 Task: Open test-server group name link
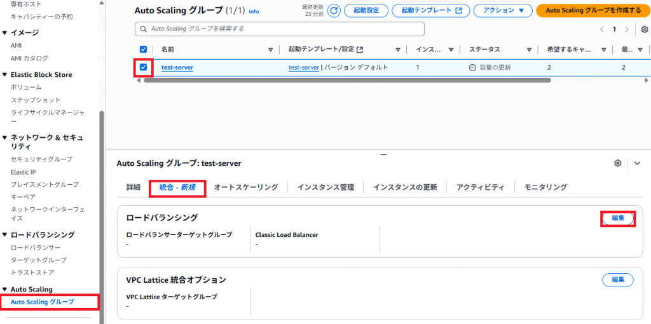[x=177, y=67]
